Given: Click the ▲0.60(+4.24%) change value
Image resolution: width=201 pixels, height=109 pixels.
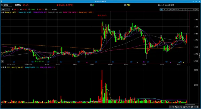Looking at the screenshot, I should pos(65,5).
